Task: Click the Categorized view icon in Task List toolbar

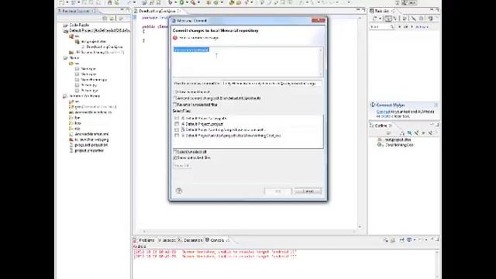Action: (388, 19)
